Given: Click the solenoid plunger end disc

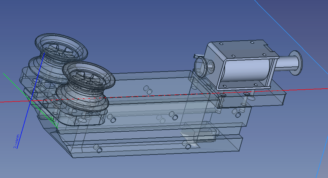Looking at the screenshot, I should tap(296, 63).
